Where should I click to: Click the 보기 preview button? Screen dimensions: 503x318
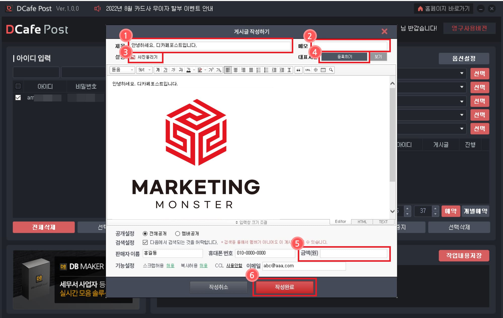(x=378, y=57)
